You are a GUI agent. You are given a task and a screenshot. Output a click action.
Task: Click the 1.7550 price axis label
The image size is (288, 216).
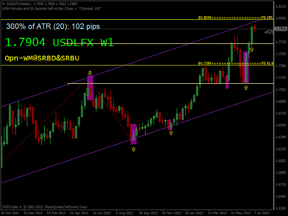click(281, 54)
